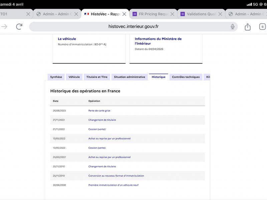
Task: Select Première immatriculation d'un véhicule neuf
Action: click(x=113, y=185)
